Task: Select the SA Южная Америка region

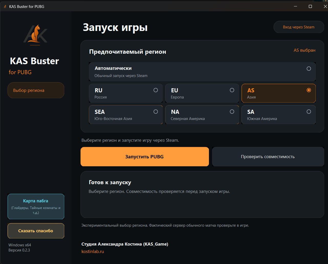Action: 279,115
